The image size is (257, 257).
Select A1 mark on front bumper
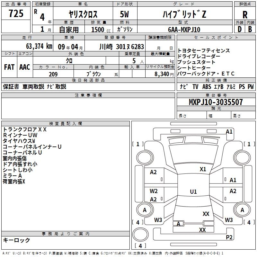[x=229, y=132]
